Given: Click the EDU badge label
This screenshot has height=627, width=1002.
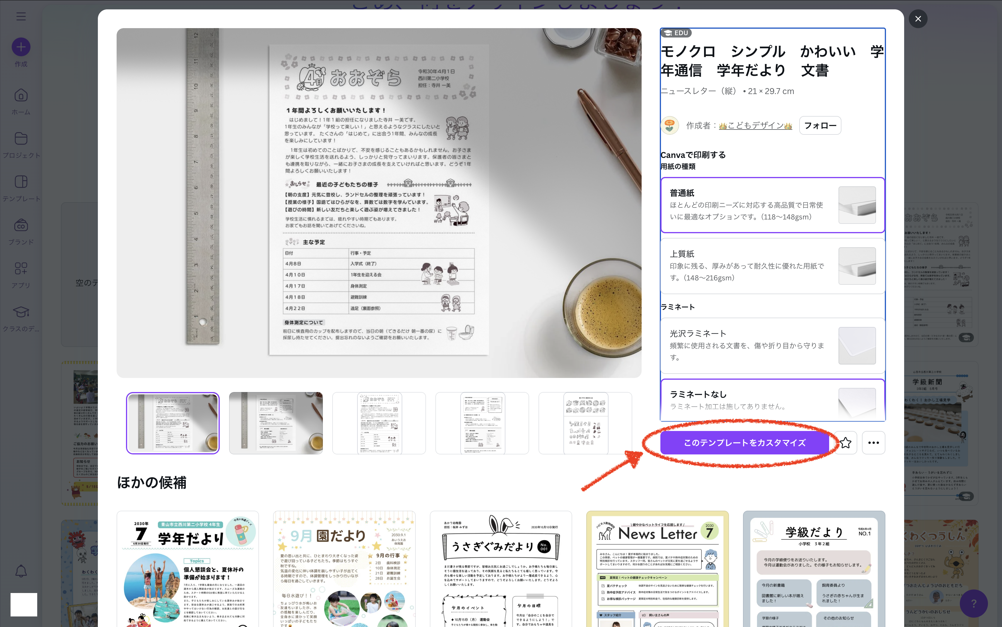Looking at the screenshot, I should tap(676, 33).
